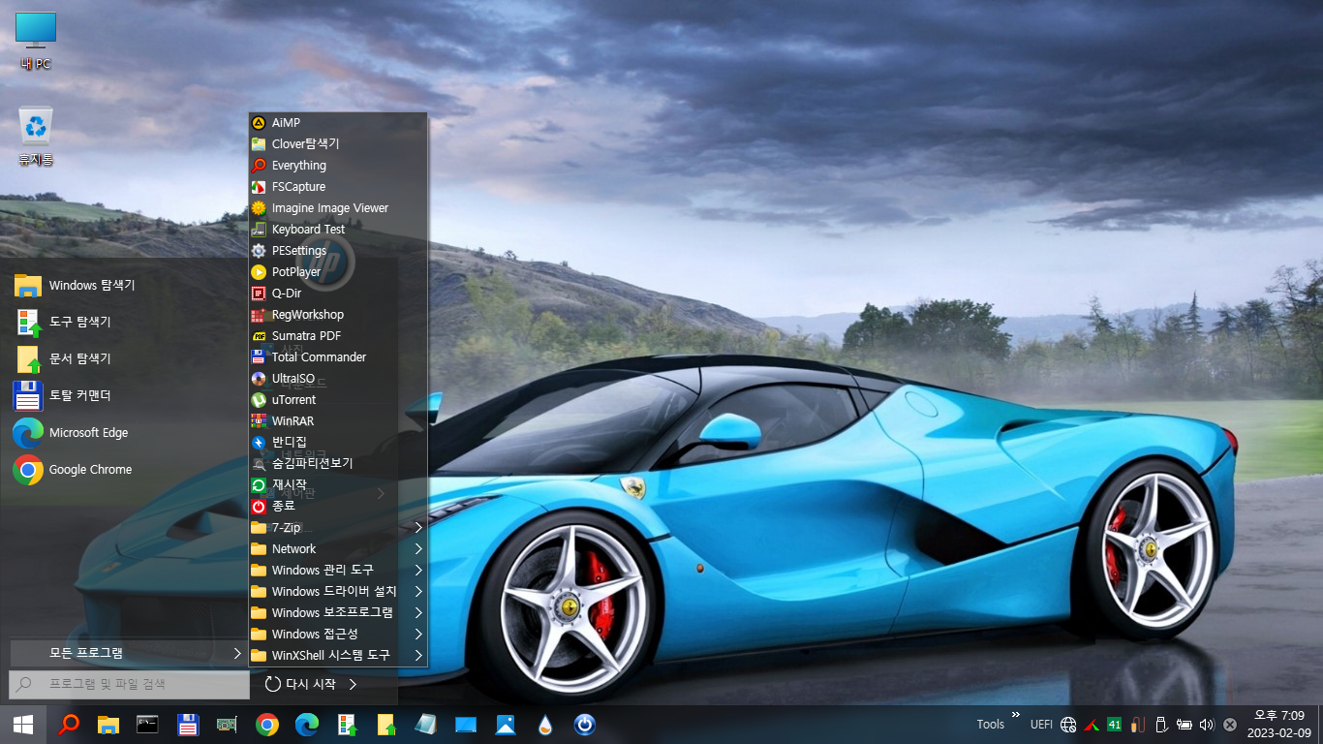Click the 다시 시작 power button
The height and width of the screenshot is (744, 1323).
(301, 685)
